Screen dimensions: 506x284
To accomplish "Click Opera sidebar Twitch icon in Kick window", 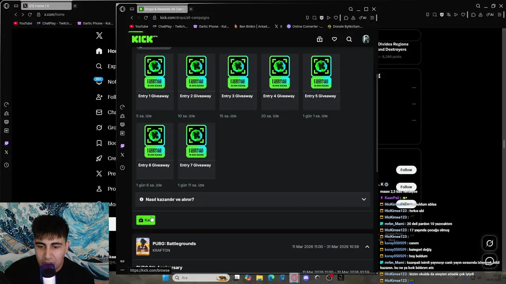I will pyautogui.click(x=122, y=146).
